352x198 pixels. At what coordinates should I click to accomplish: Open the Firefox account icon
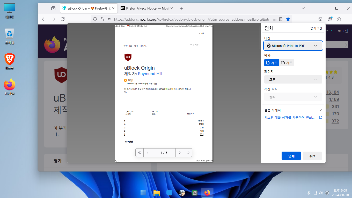pyautogui.click(x=330, y=19)
